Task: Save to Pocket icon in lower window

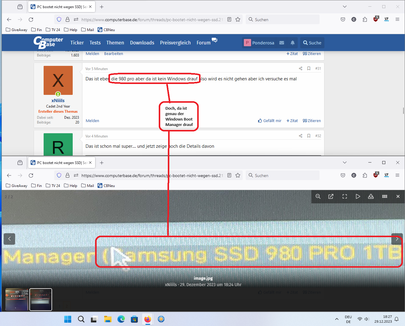Action: [343, 176]
